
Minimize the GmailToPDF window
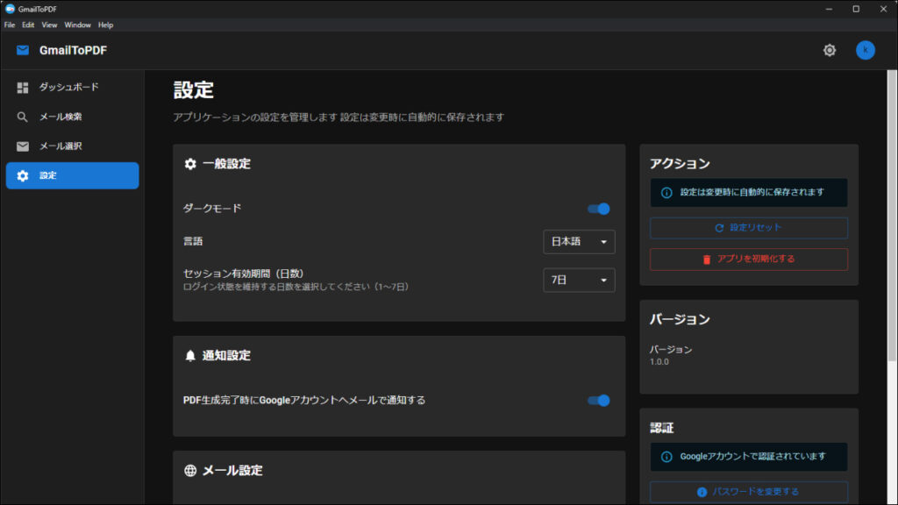(x=829, y=9)
